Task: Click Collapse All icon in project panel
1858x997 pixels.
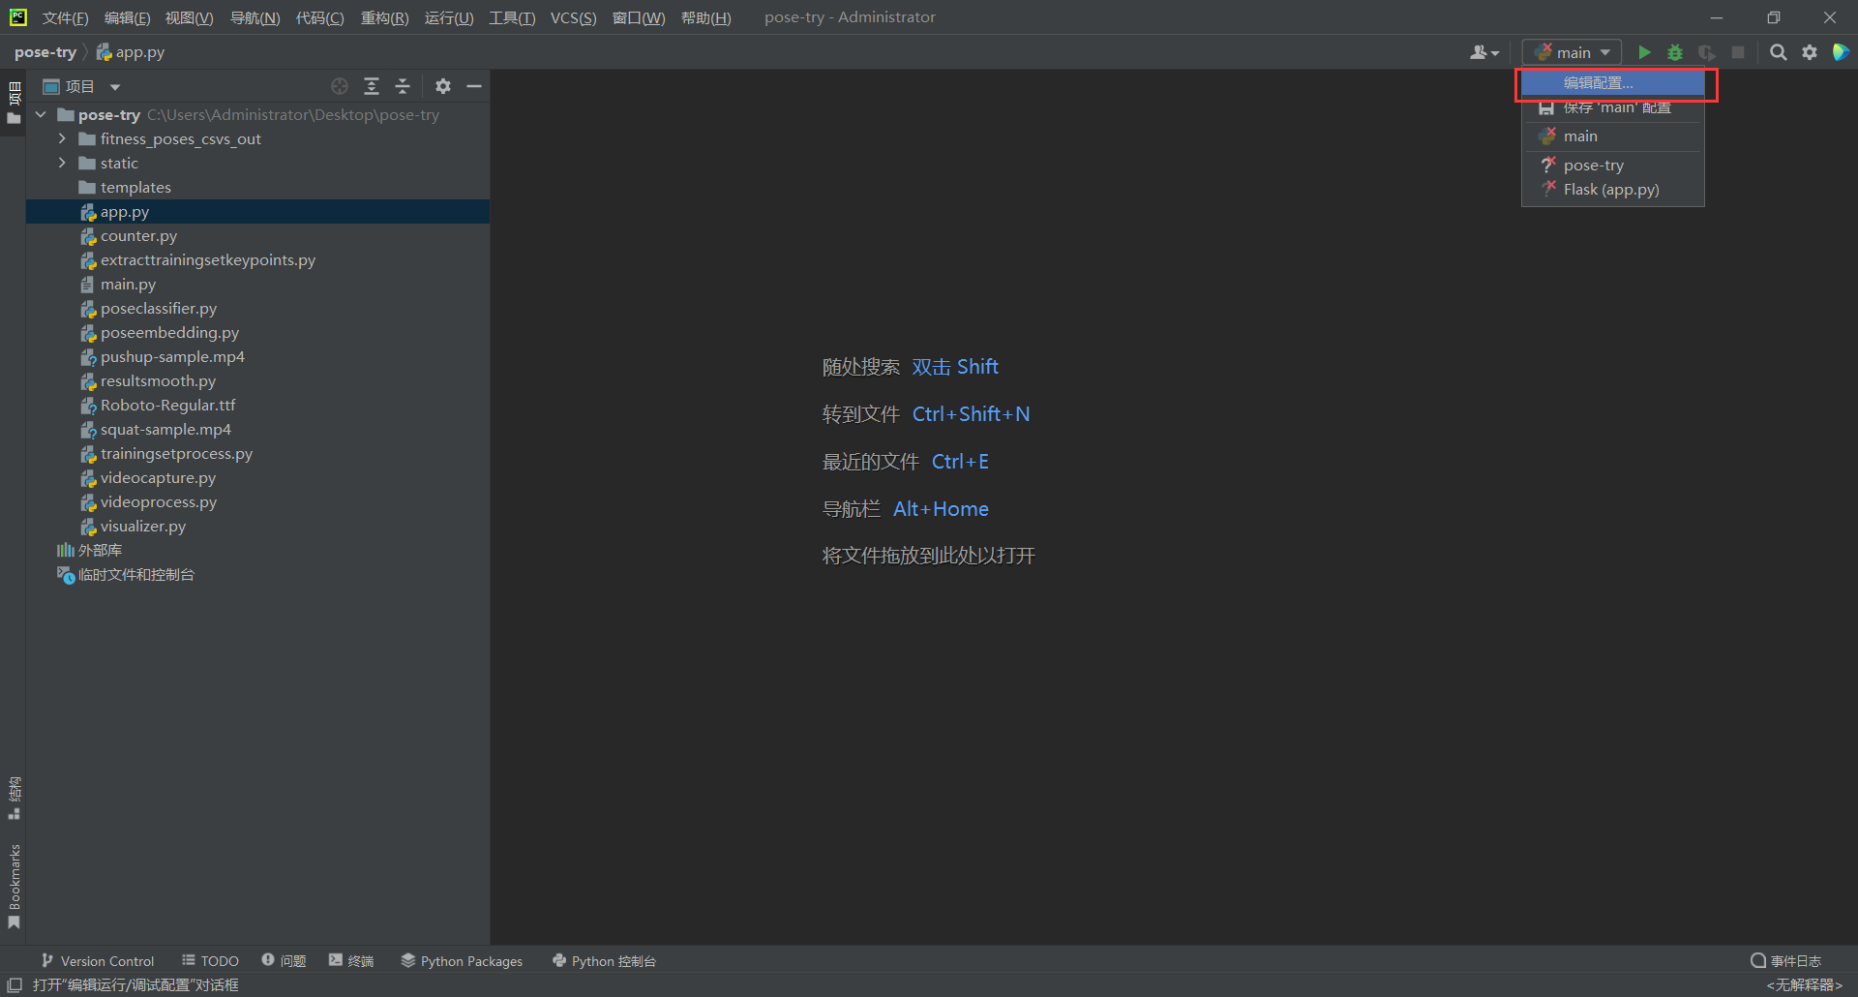Action: (403, 86)
